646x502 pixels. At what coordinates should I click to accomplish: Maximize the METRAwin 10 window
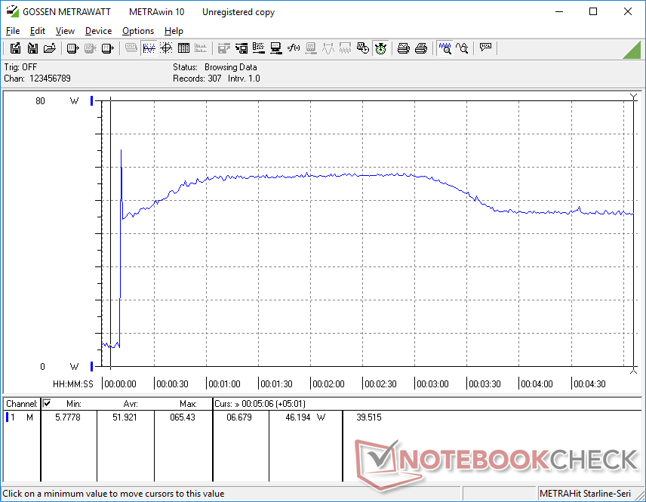coord(593,11)
